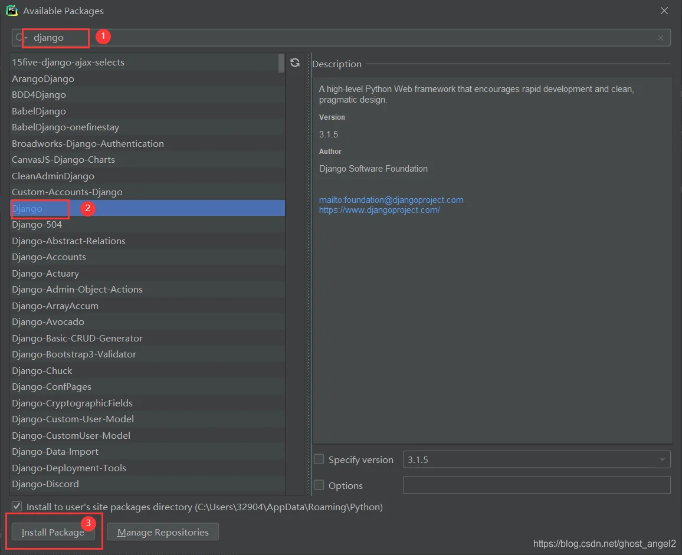Select the Django-Accounts package
Image resolution: width=682 pixels, height=555 pixels.
click(x=147, y=257)
